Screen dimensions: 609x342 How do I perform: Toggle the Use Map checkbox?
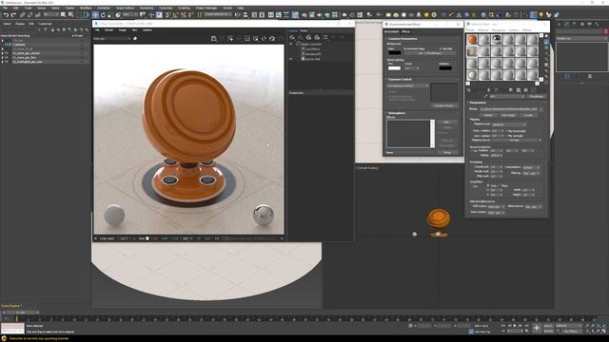tap(441, 48)
